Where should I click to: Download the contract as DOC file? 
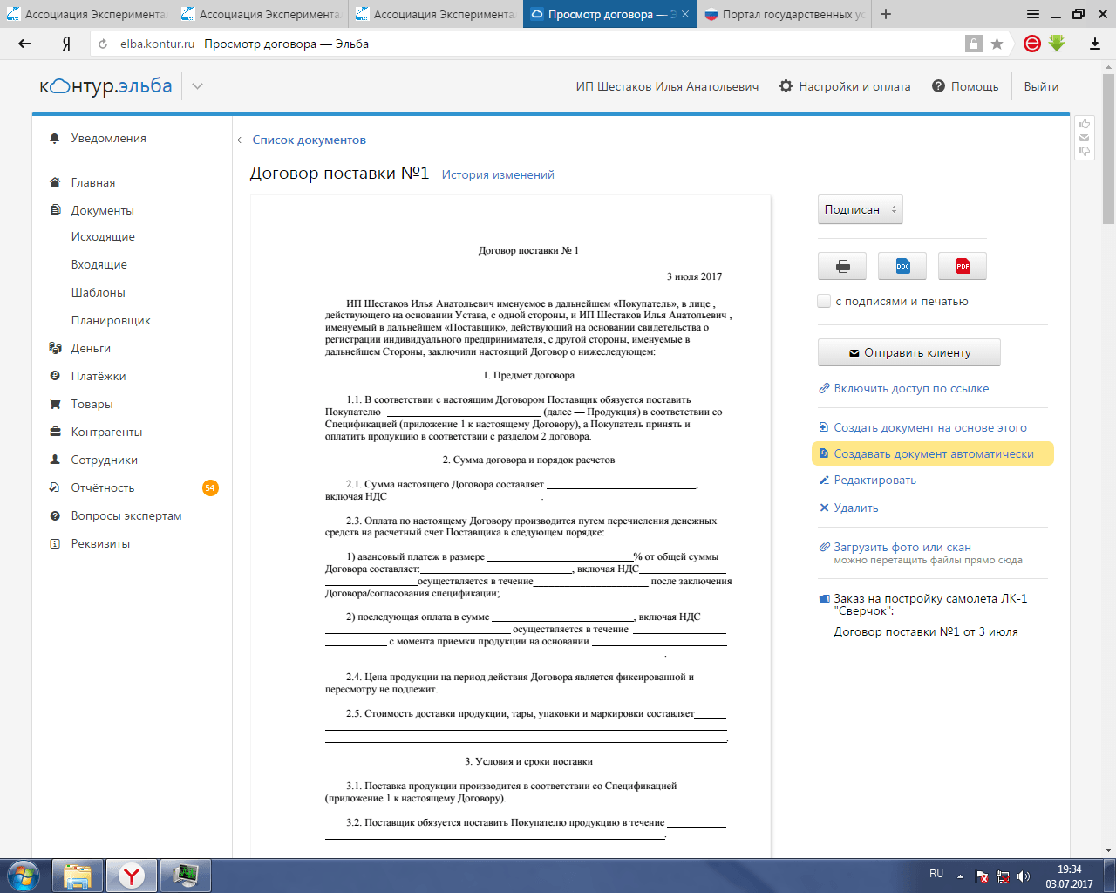(902, 266)
